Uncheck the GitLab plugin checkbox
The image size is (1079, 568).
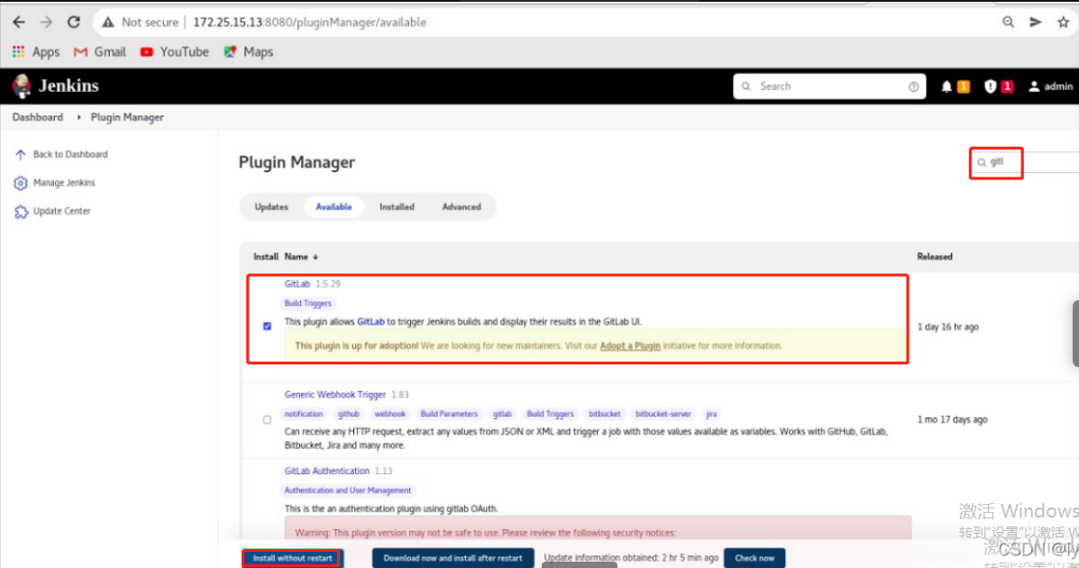click(x=267, y=326)
